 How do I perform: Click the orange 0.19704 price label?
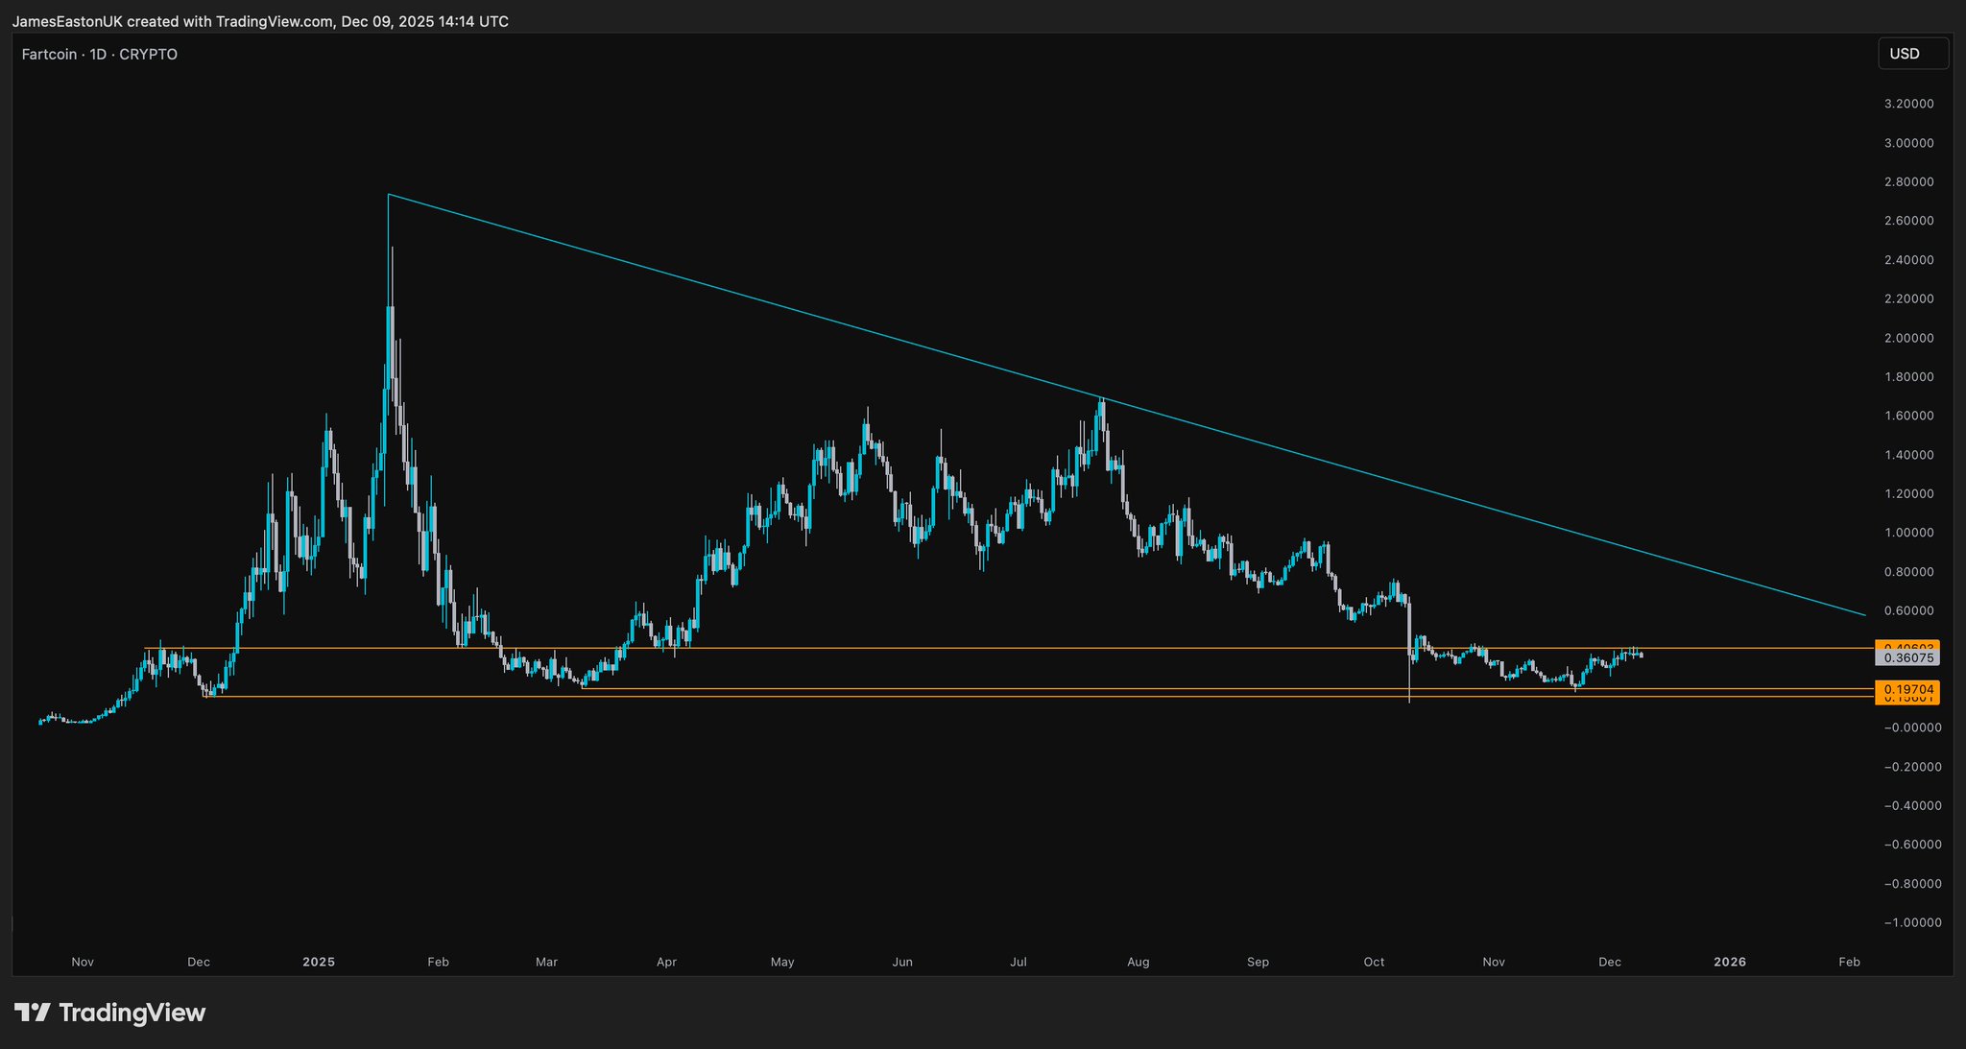(x=1906, y=689)
